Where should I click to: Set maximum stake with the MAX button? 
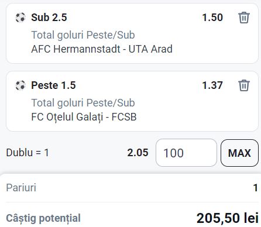pyautogui.click(x=239, y=153)
